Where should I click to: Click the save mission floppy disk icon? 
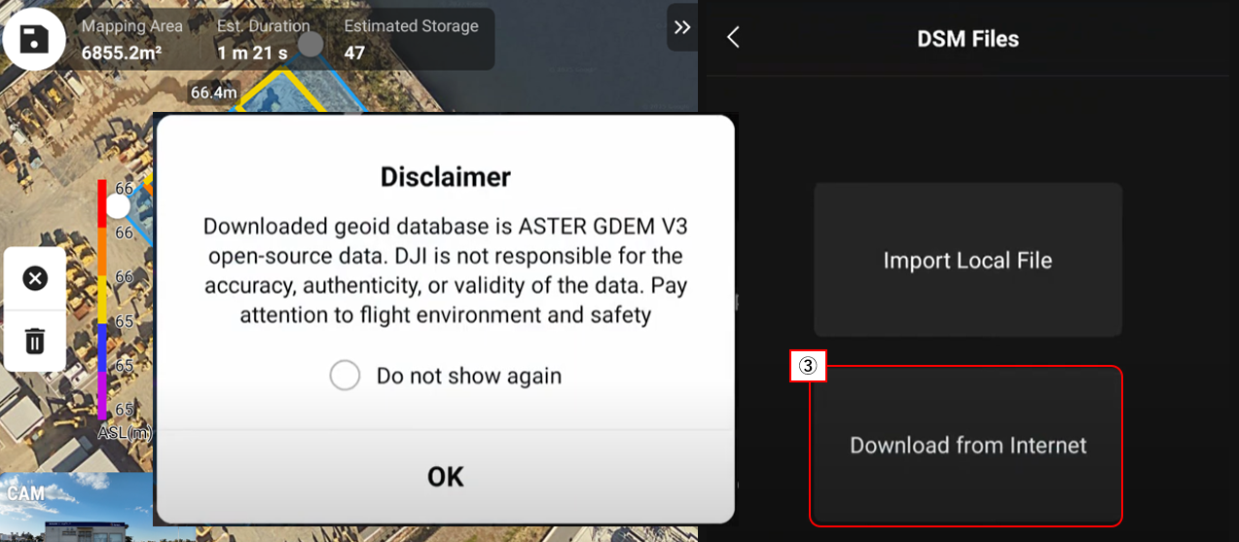point(33,40)
